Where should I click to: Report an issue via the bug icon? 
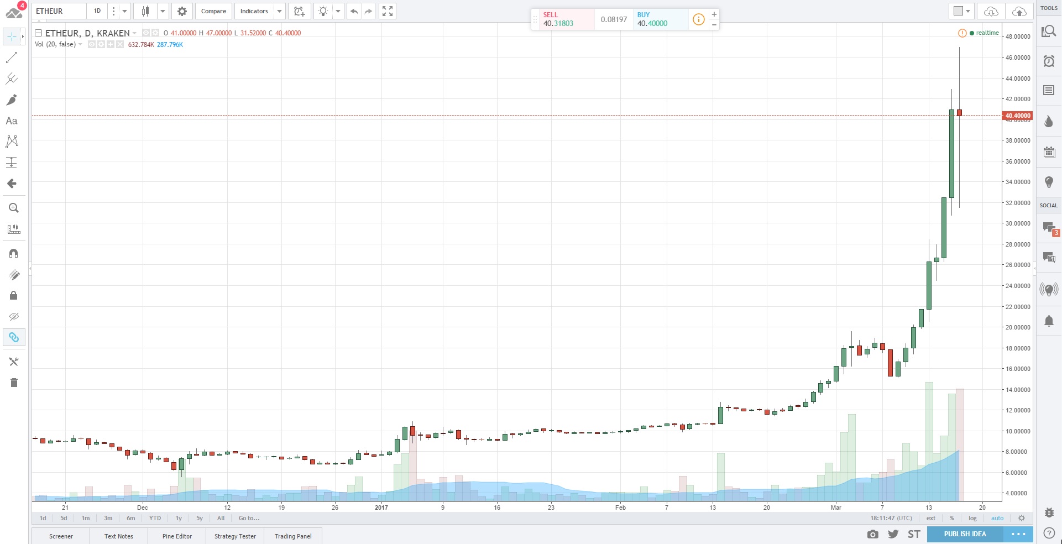click(1049, 512)
